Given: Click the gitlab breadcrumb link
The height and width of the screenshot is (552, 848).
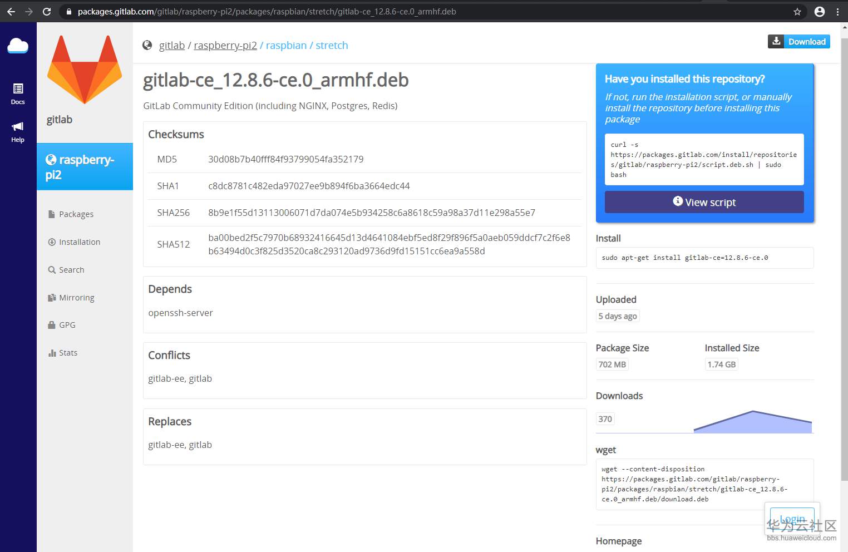Looking at the screenshot, I should coord(172,46).
